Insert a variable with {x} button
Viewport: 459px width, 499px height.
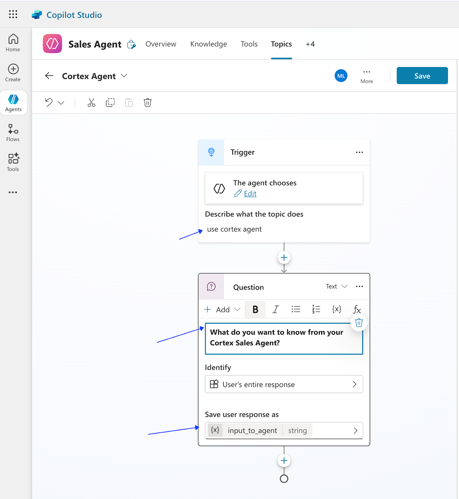pyautogui.click(x=337, y=309)
